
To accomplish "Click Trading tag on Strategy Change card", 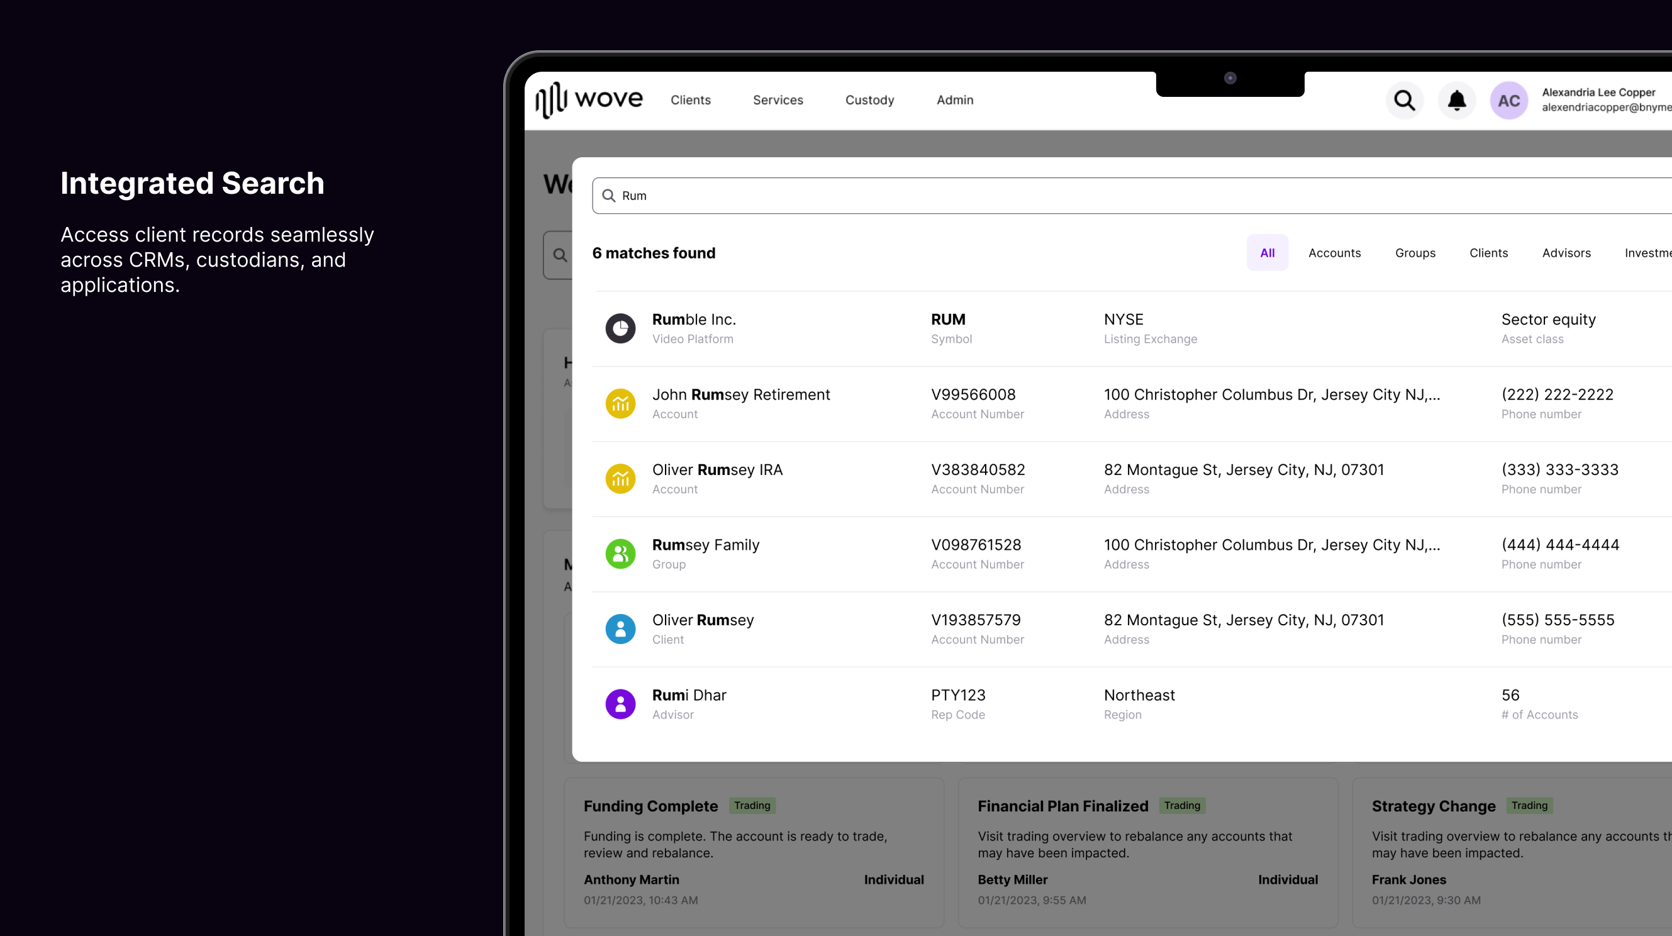I will point(1529,806).
